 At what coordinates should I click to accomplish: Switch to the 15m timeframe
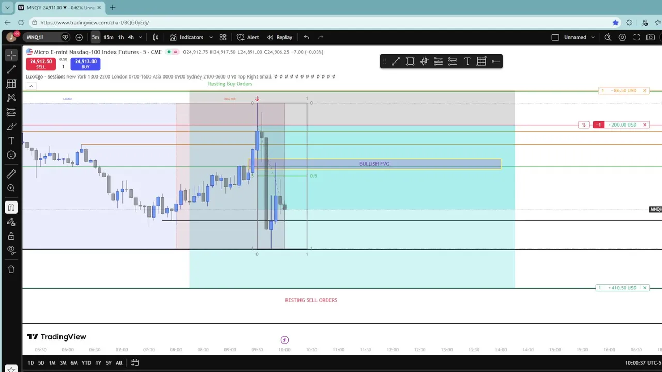(108, 37)
